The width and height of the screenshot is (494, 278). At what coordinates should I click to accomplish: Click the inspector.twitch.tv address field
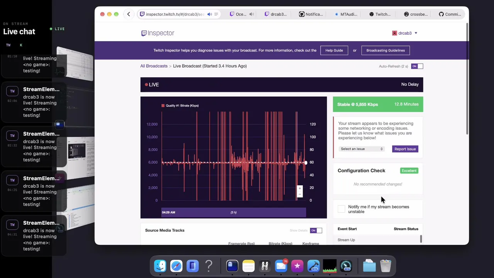coord(176,14)
